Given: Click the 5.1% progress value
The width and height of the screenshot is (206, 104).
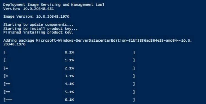Looking at the screenshot, I should click(69, 92).
